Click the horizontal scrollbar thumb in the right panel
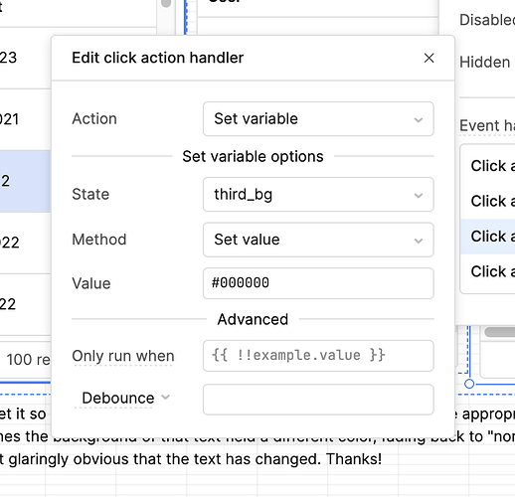Viewport: 515px width, 497px height. (x=500, y=332)
